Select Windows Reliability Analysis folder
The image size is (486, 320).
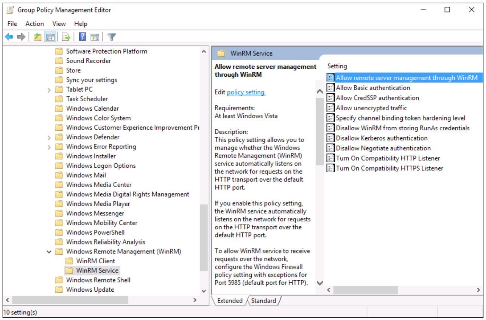[x=106, y=242]
